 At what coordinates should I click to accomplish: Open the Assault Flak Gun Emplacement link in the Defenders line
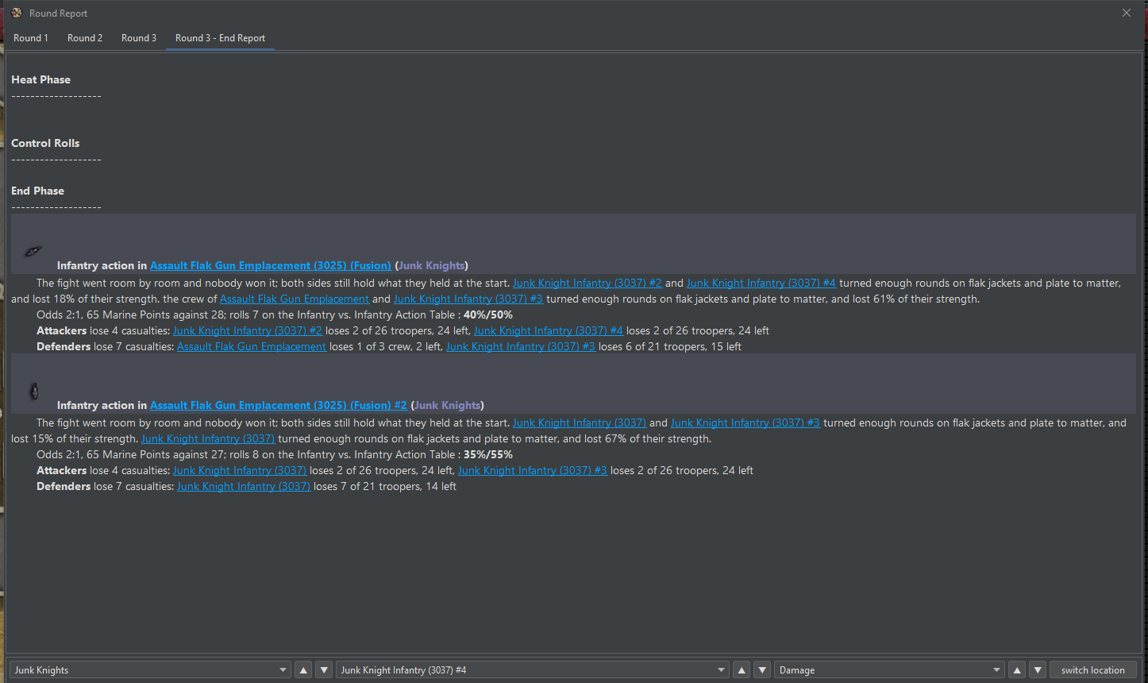252,347
